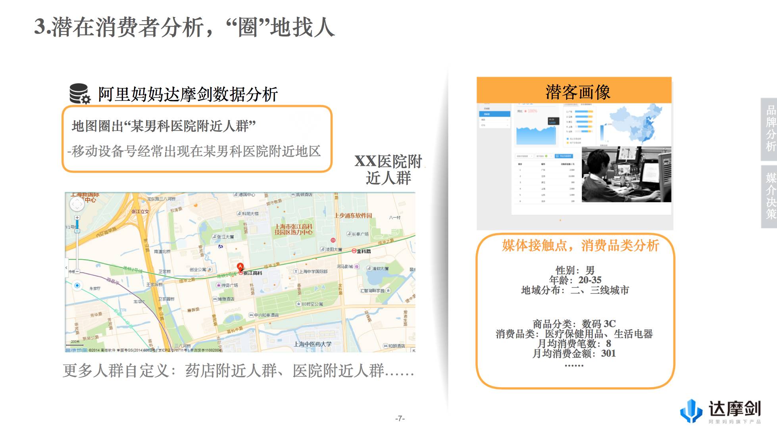Click the 潜客画像 orange header
Image resolution: width=777 pixels, height=430 pixels.
pos(574,91)
